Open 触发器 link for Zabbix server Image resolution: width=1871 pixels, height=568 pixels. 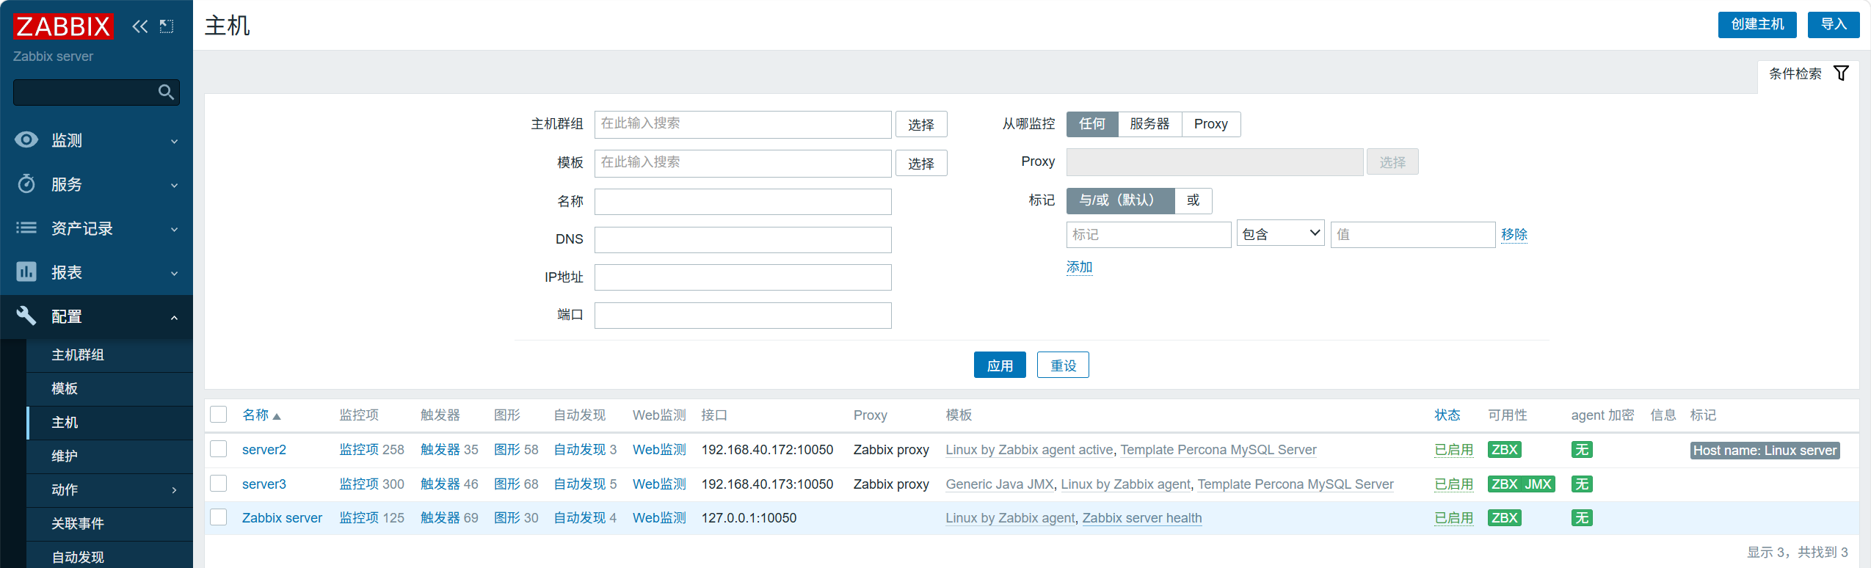[x=440, y=518]
